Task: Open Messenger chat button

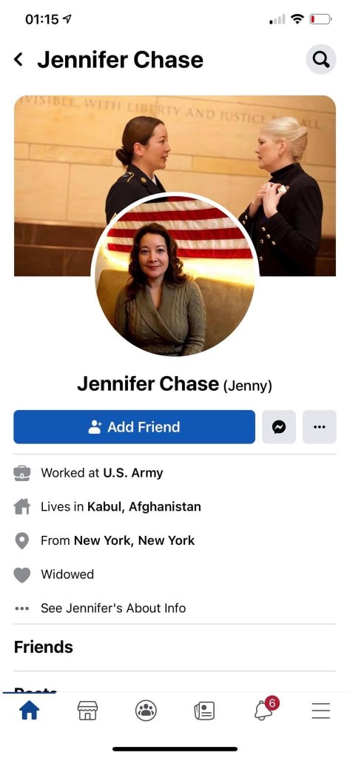Action: point(279,427)
